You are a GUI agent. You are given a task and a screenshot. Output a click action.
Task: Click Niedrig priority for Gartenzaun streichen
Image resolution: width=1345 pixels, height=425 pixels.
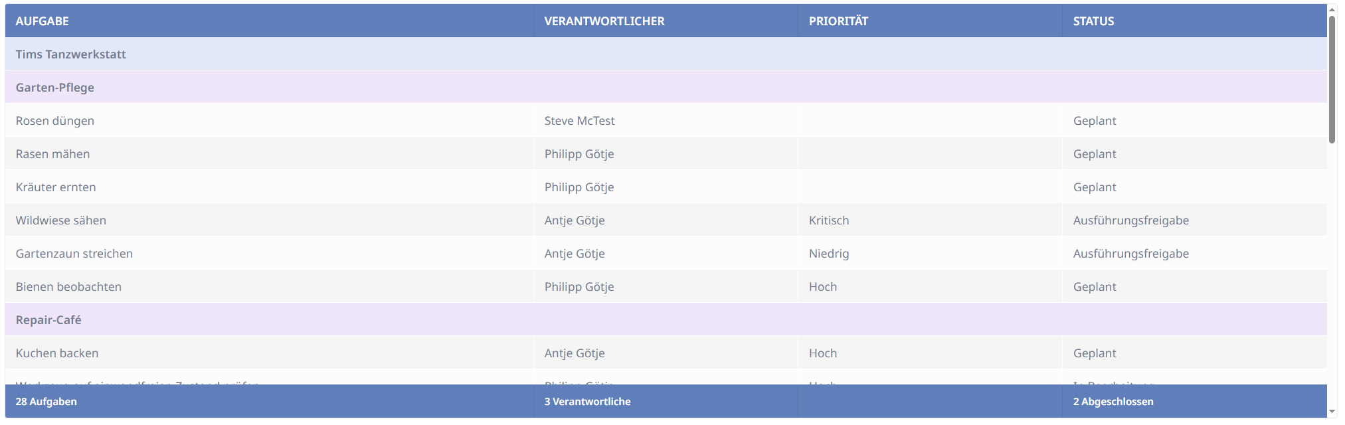coord(828,254)
